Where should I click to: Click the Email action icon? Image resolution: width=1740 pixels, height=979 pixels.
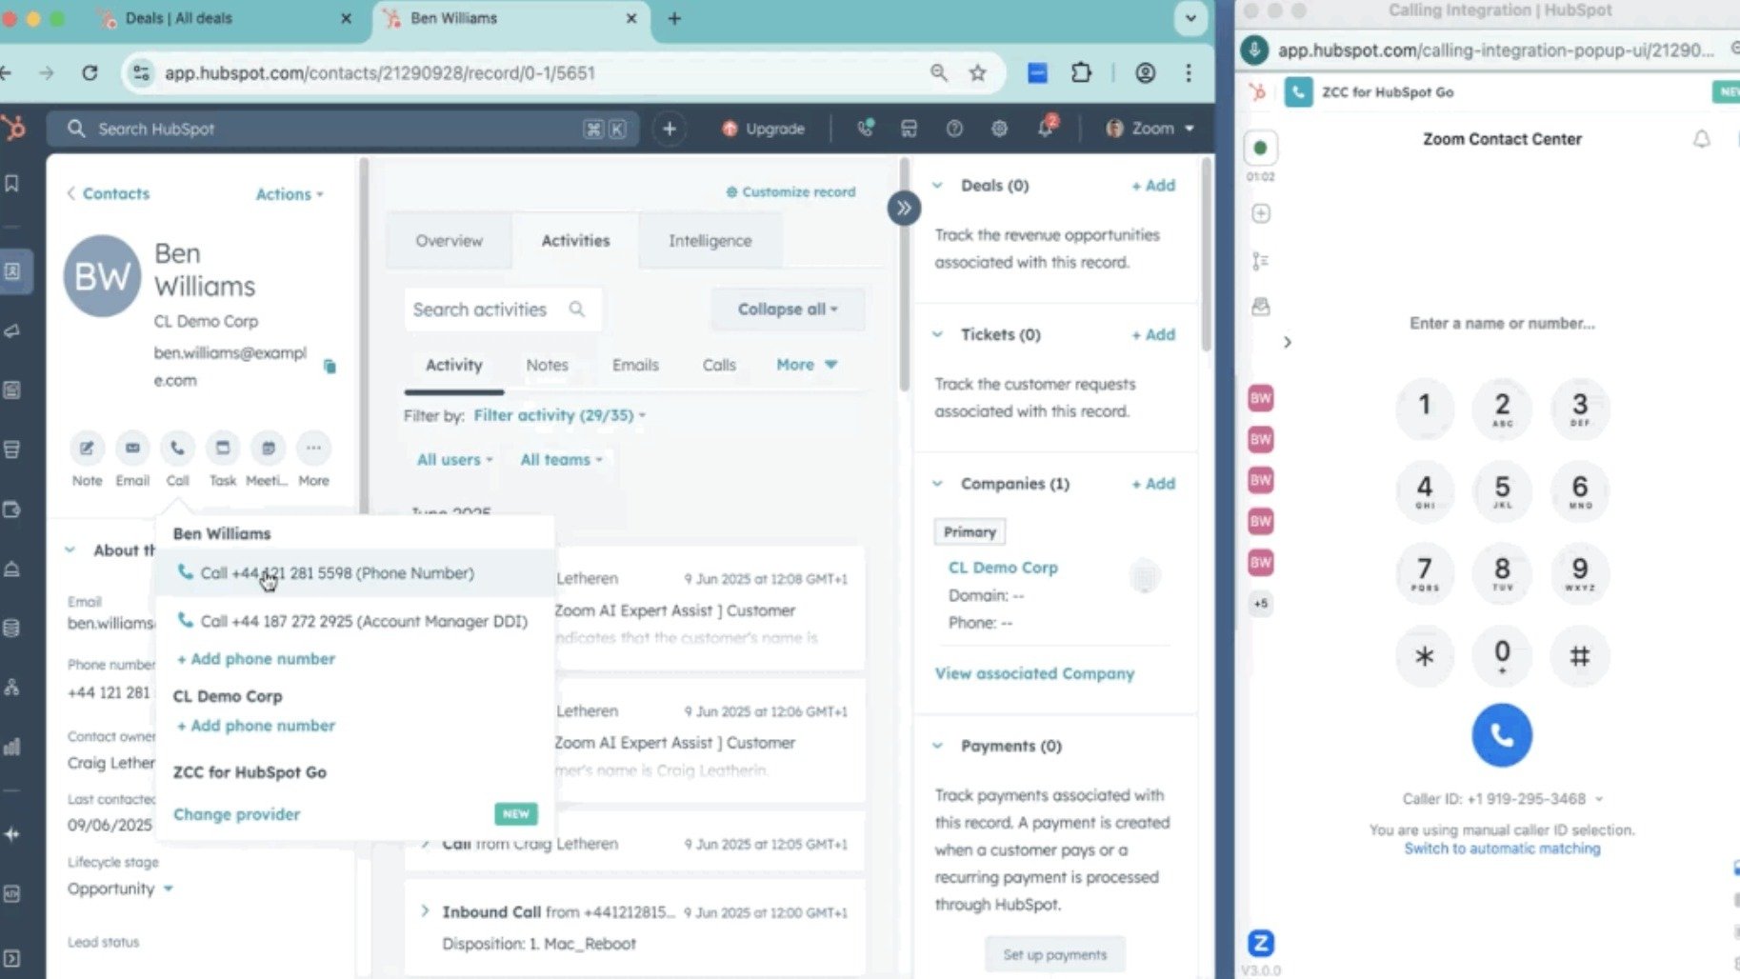(132, 448)
